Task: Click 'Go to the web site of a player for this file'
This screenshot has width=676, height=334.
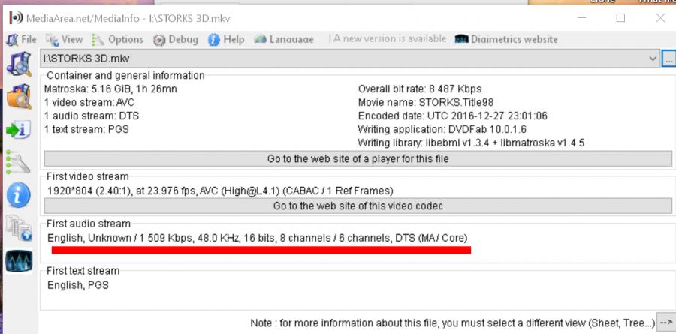Action: pyautogui.click(x=358, y=158)
